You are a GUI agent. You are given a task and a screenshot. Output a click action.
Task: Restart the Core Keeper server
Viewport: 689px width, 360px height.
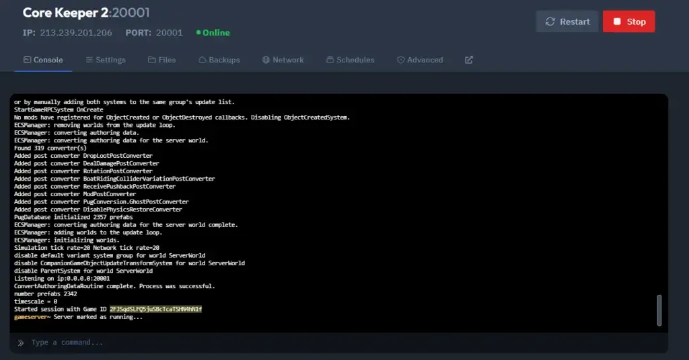point(567,21)
